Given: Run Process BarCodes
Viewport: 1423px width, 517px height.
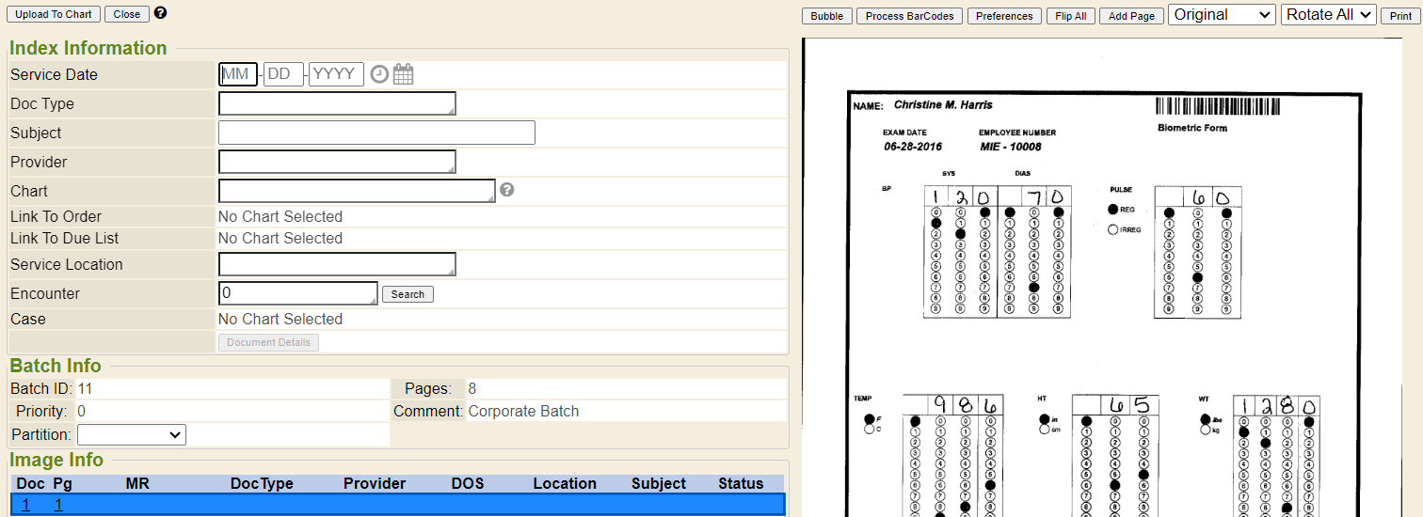Looking at the screenshot, I should pos(909,16).
